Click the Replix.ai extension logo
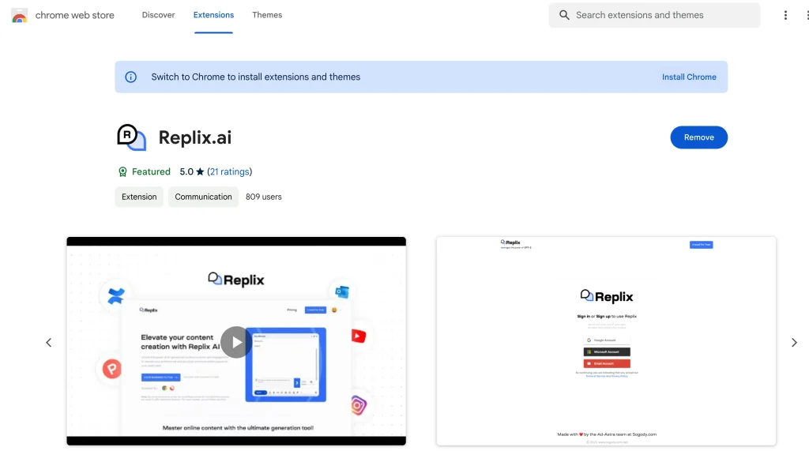This screenshot has height=451, width=809. pyautogui.click(x=132, y=137)
